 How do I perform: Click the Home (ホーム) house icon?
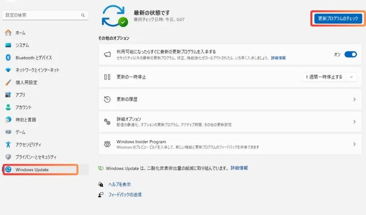pos(8,33)
